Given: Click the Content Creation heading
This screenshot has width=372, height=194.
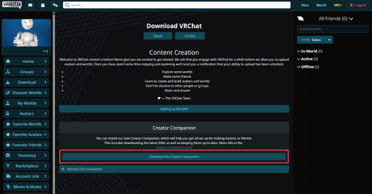Looking at the screenshot, I should coord(174,53).
